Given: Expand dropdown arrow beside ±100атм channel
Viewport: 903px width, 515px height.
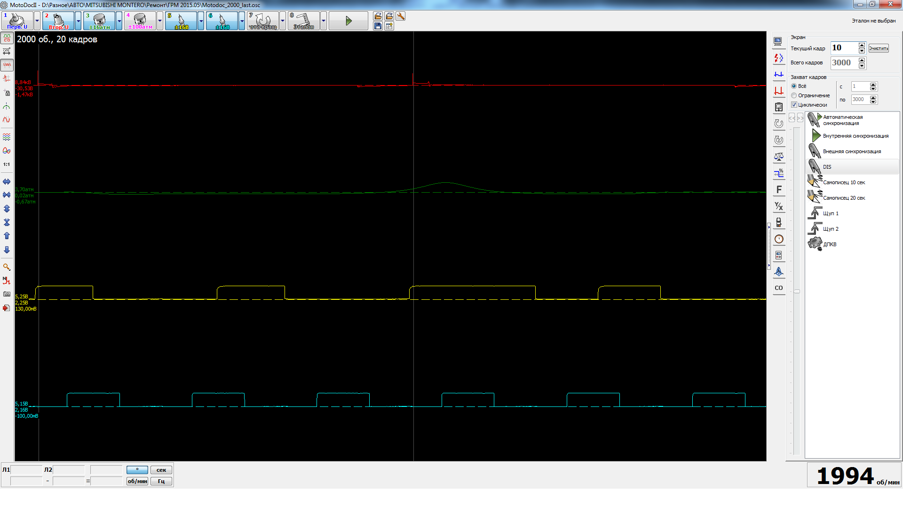Looking at the screenshot, I should click(160, 21).
